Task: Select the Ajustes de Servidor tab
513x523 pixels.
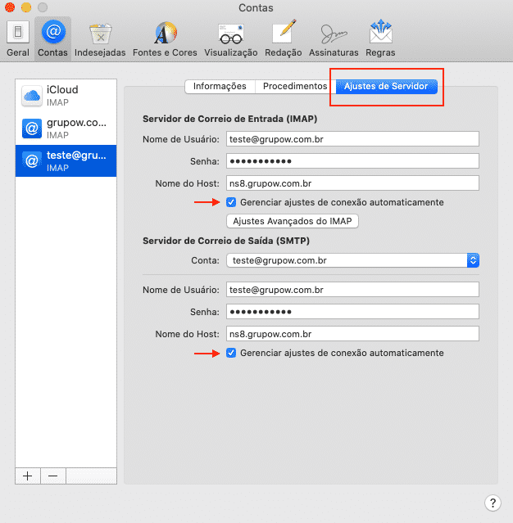Action: [x=387, y=87]
